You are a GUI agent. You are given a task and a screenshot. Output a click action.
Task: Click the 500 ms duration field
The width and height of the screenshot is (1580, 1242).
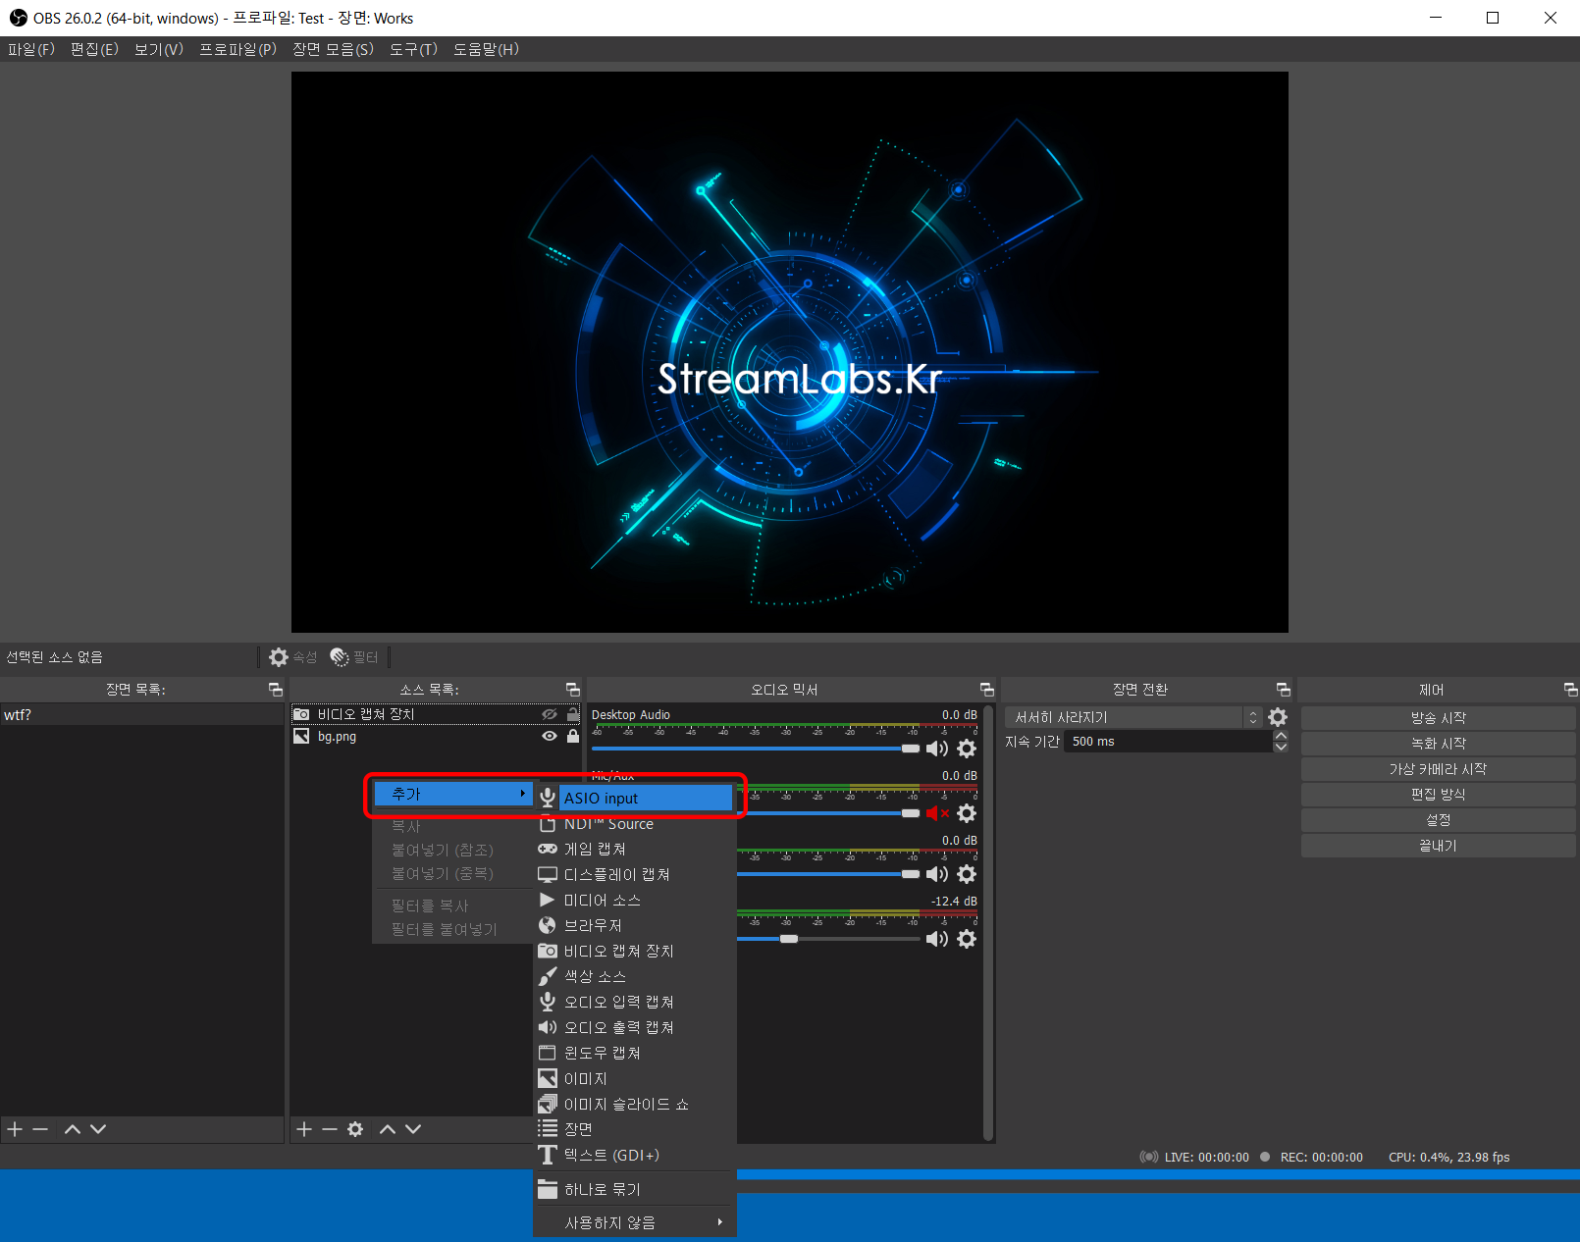click(1168, 742)
